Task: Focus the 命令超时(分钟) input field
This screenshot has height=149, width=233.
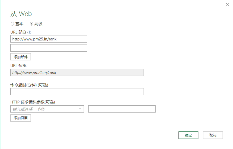Action: click(x=77, y=92)
